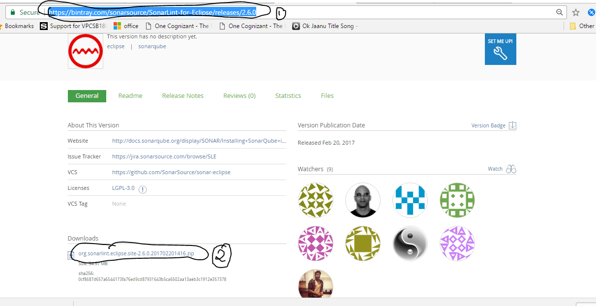596x306 pixels.
Task: Open the jira.sonarsource.com issue tracker link
Action: click(x=164, y=156)
